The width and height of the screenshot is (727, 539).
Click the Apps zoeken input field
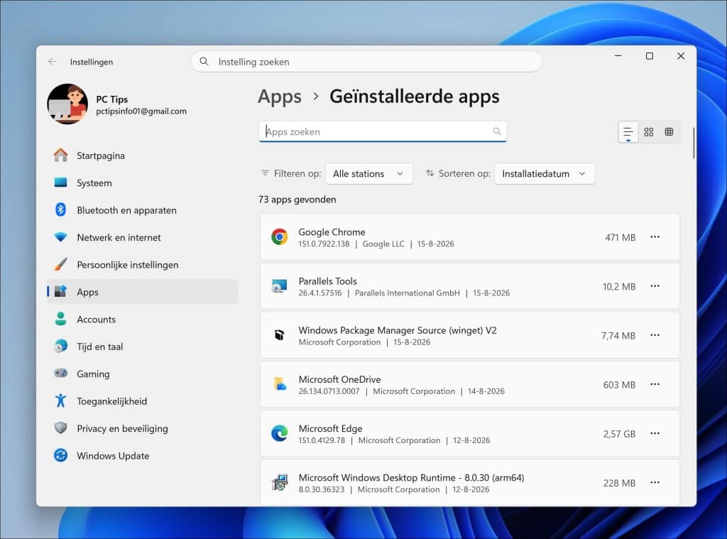(x=383, y=132)
